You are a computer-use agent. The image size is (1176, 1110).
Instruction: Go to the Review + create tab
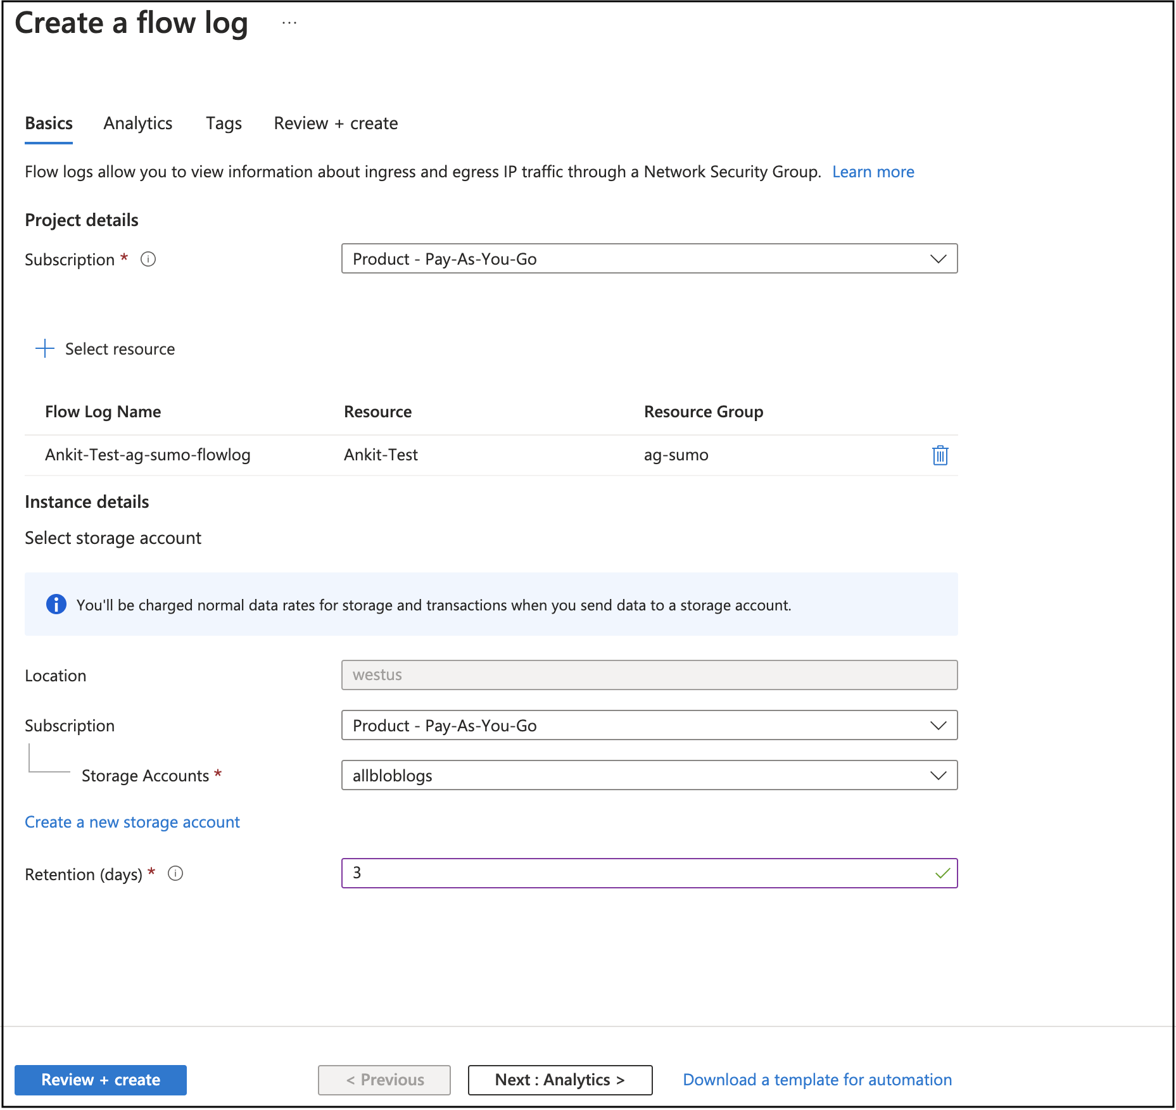click(x=336, y=123)
